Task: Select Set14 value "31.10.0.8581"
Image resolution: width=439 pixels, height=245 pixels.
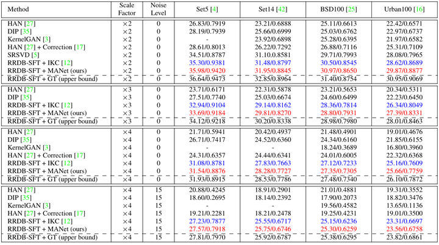Action: [x=273, y=55]
